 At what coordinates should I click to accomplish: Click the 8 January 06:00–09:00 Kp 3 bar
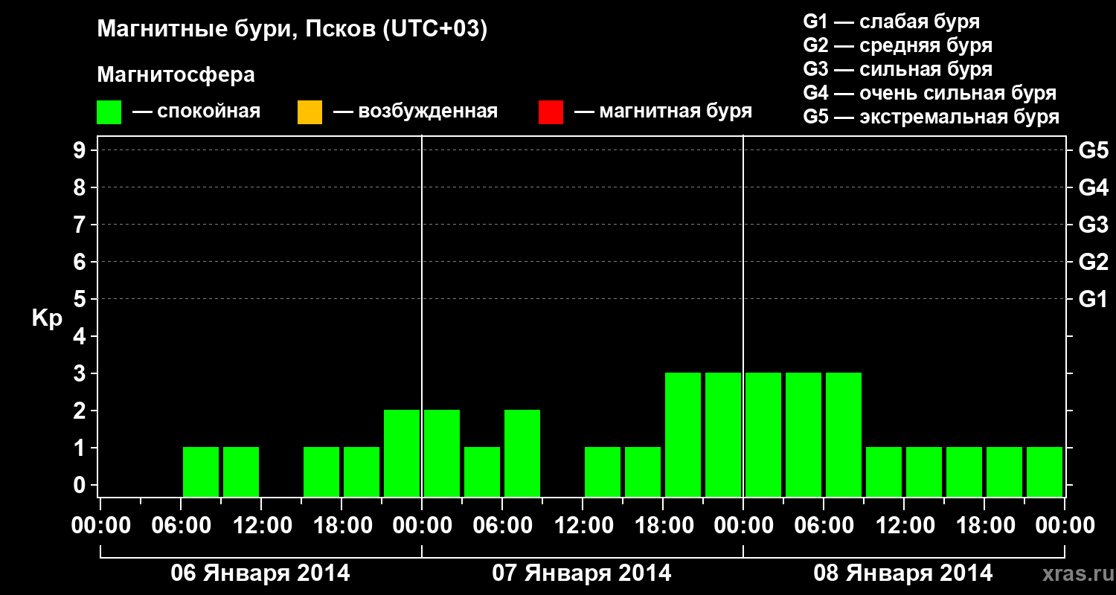click(x=844, y=434)
